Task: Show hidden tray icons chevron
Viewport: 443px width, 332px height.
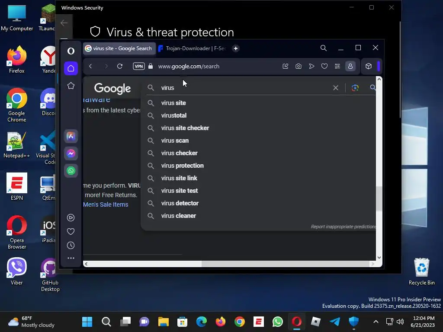Action: [x=376, y=322]
